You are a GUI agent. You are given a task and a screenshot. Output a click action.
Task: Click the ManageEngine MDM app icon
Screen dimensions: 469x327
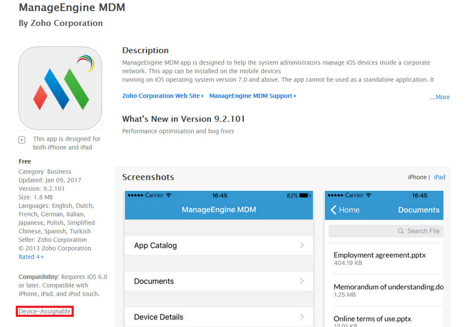pyautogui.click(x=60, y=88)
